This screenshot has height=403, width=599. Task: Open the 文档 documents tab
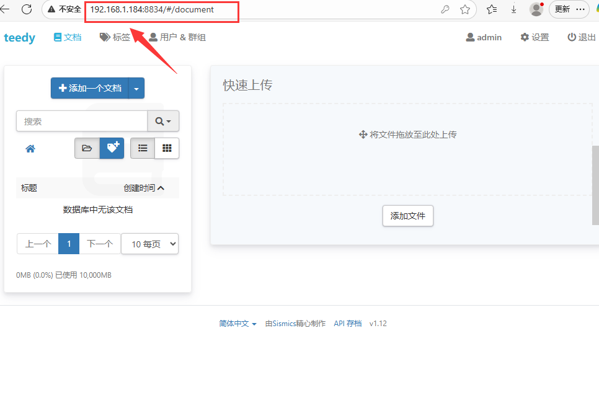point(68,37)
